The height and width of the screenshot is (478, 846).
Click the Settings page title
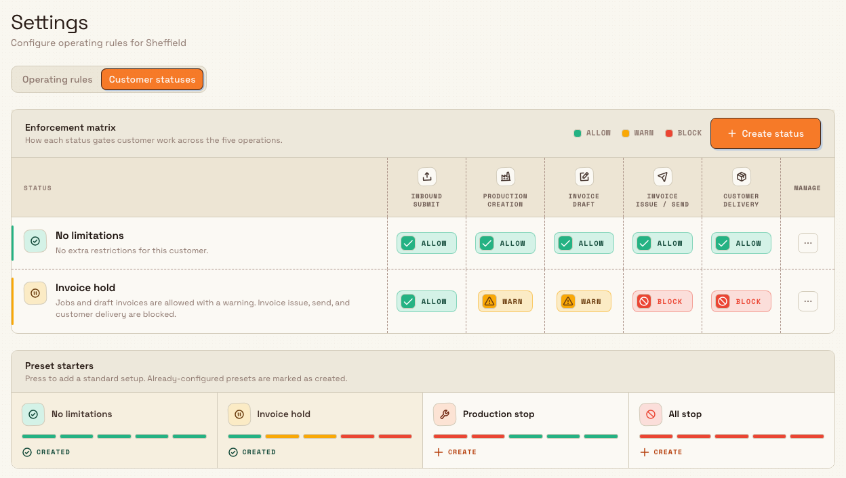point(49,22)
